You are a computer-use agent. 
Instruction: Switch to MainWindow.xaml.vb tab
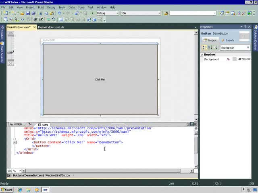(x=51, y=27)
